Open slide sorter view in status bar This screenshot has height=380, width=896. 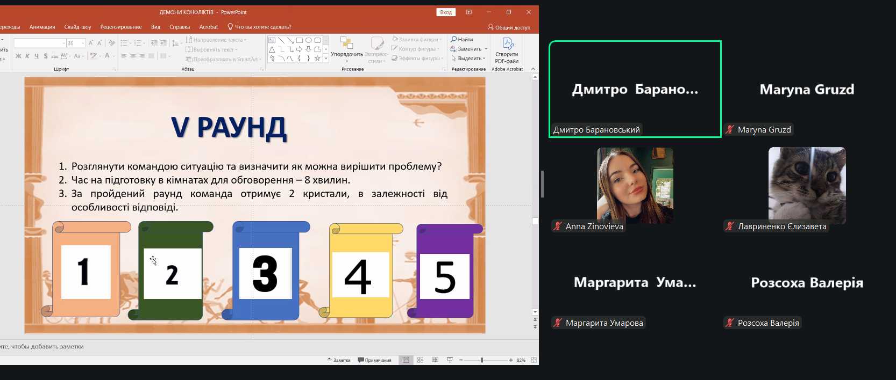pos(421,360)
